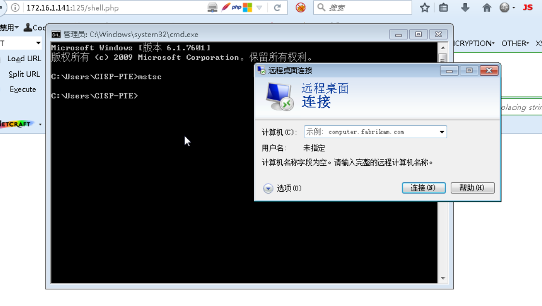
Task: Click the red JS toolbar icon
Action: pos(528,7)
